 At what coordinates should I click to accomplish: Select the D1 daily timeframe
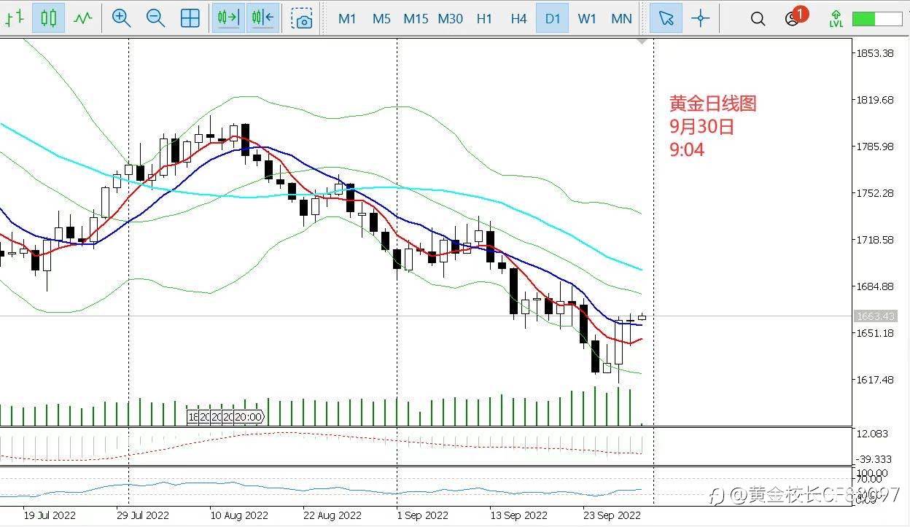(553, 19)
